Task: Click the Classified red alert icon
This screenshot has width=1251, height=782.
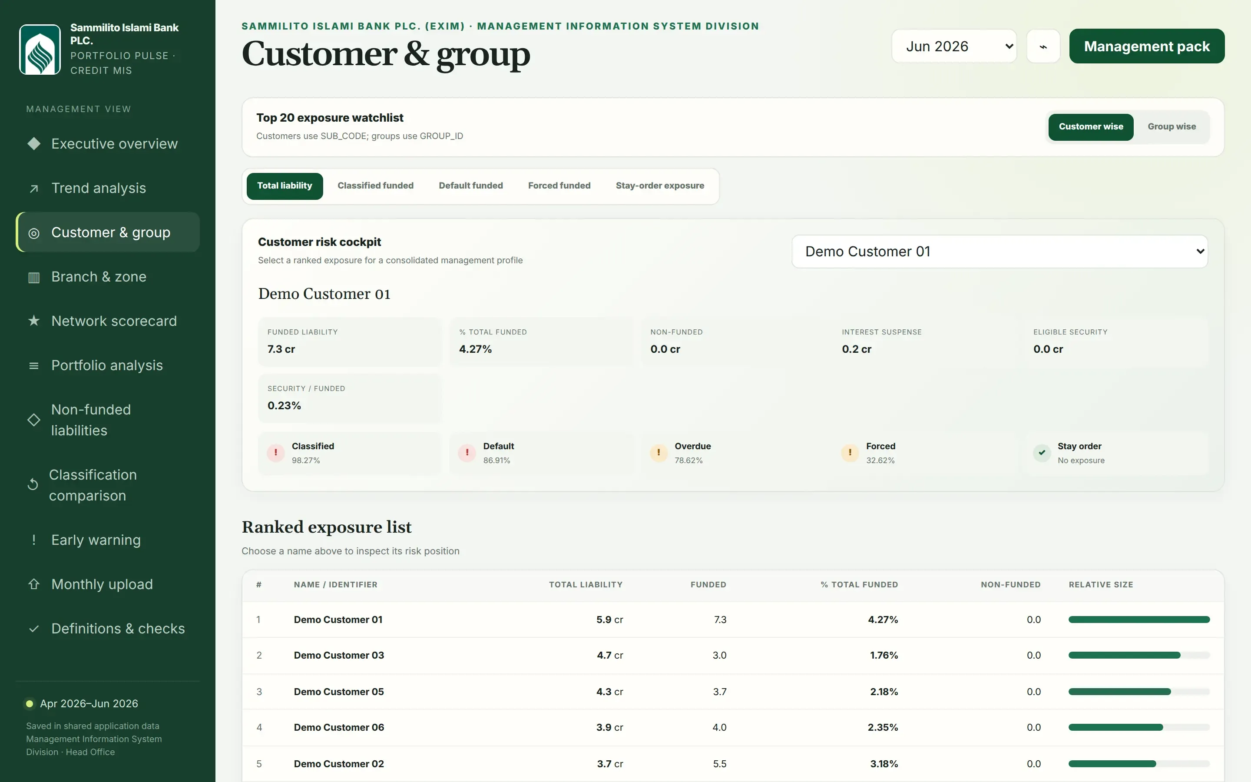Action: coord(275,453)
